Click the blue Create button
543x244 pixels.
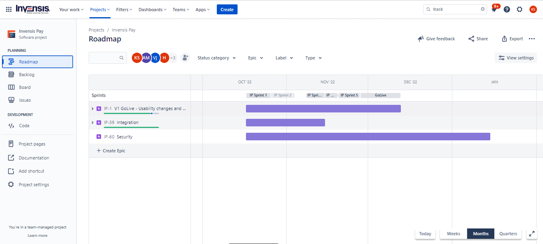click(x=227, y=10)
